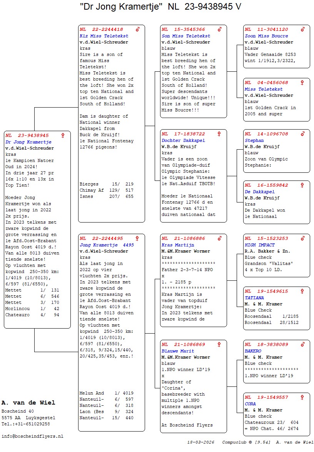The width and height of the screenshot is (314, 452).
Task: Select the Dochter Dakkapel pigeon name
Action: click(x=183, y=140)
